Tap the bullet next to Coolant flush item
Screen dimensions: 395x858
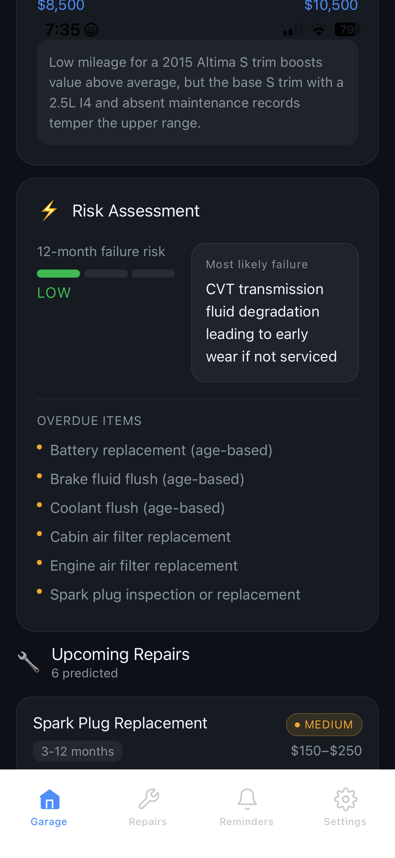[40, 504]
